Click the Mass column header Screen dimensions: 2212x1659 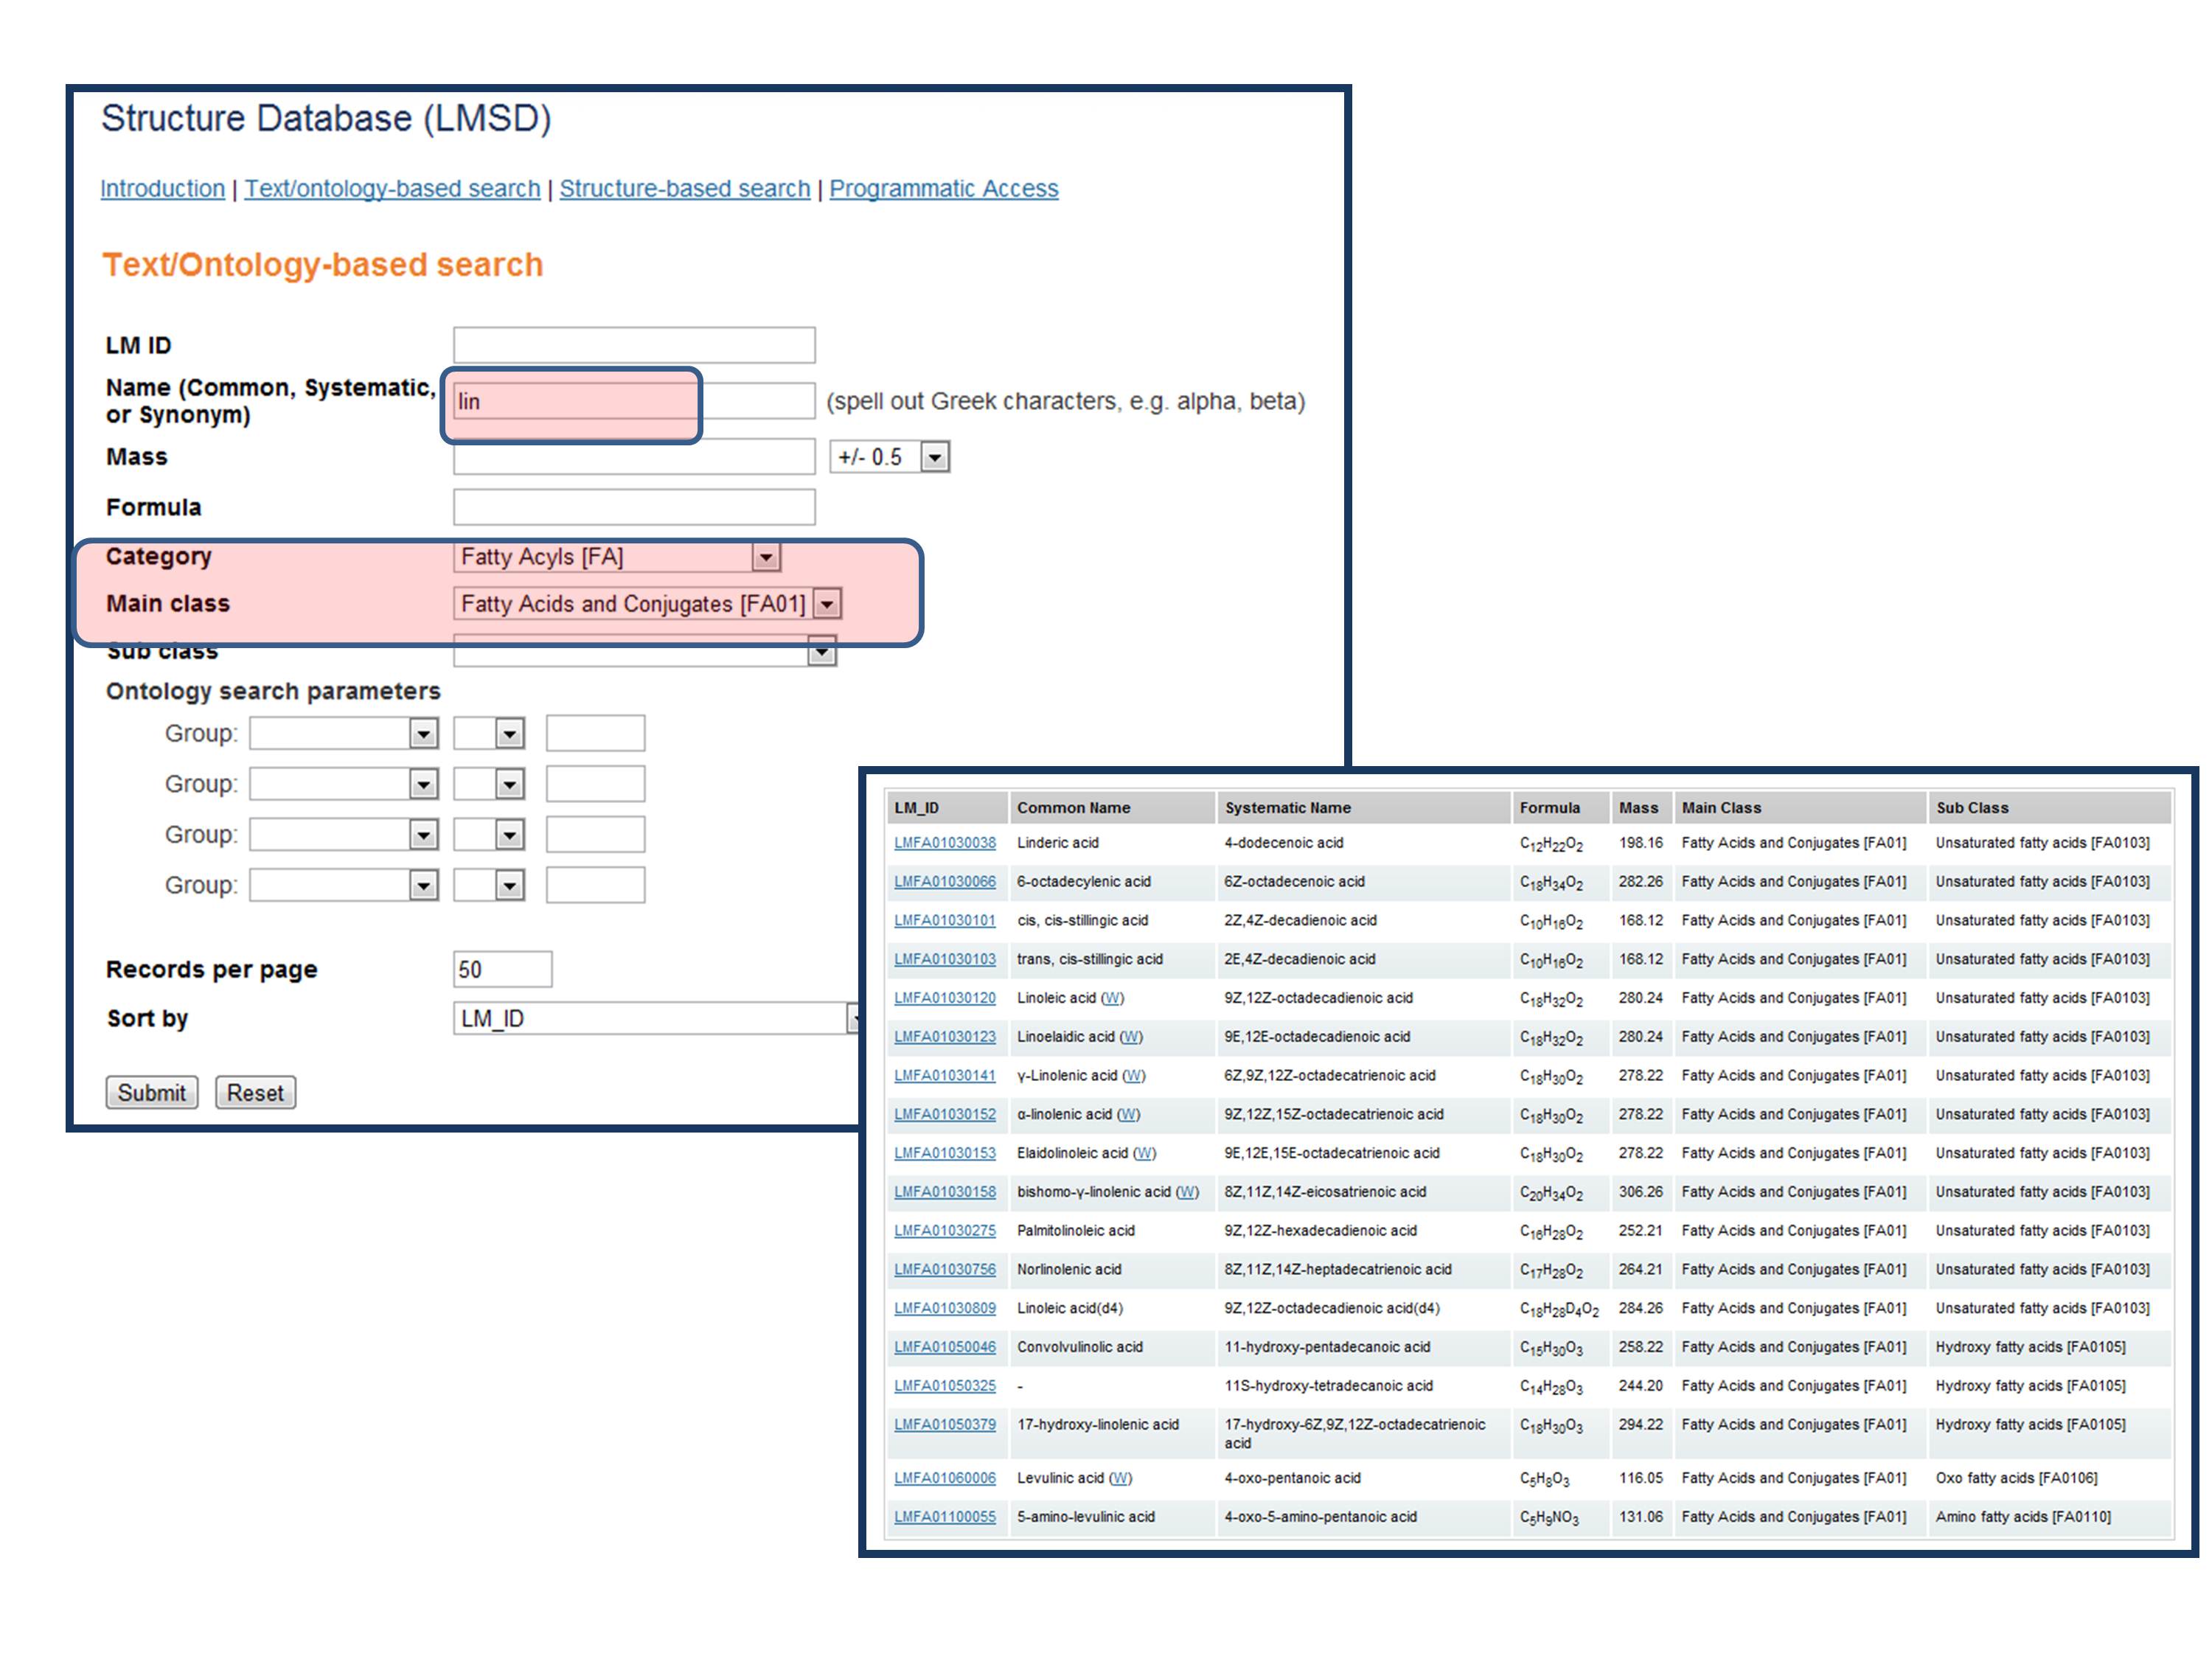pos(1638,808)
